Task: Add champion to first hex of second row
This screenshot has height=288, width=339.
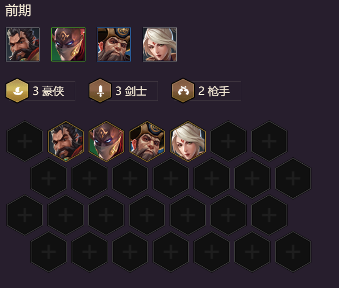Action: 49,178
